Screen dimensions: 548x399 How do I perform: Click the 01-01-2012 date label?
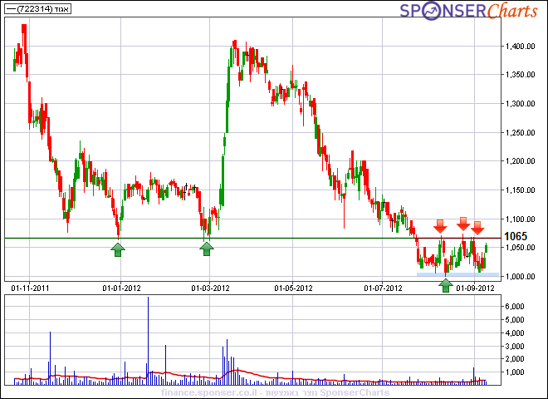[121, 288]
